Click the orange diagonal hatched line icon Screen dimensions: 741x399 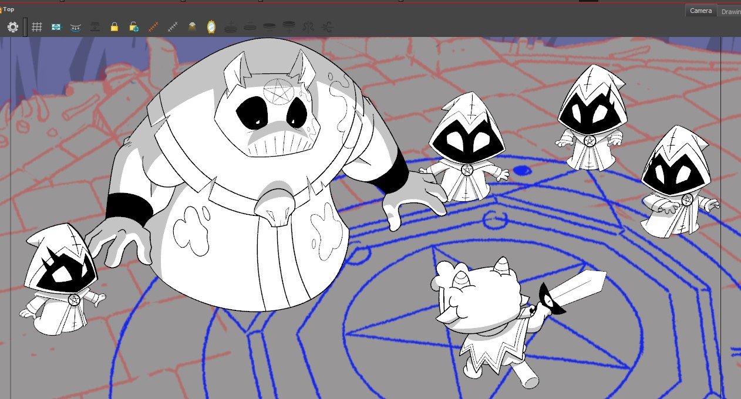[x=153, y=27]
